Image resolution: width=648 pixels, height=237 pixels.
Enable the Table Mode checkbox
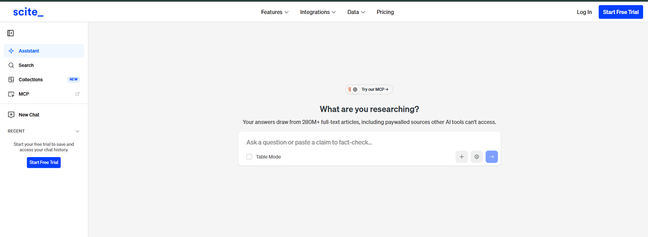[x=249, y=157]
